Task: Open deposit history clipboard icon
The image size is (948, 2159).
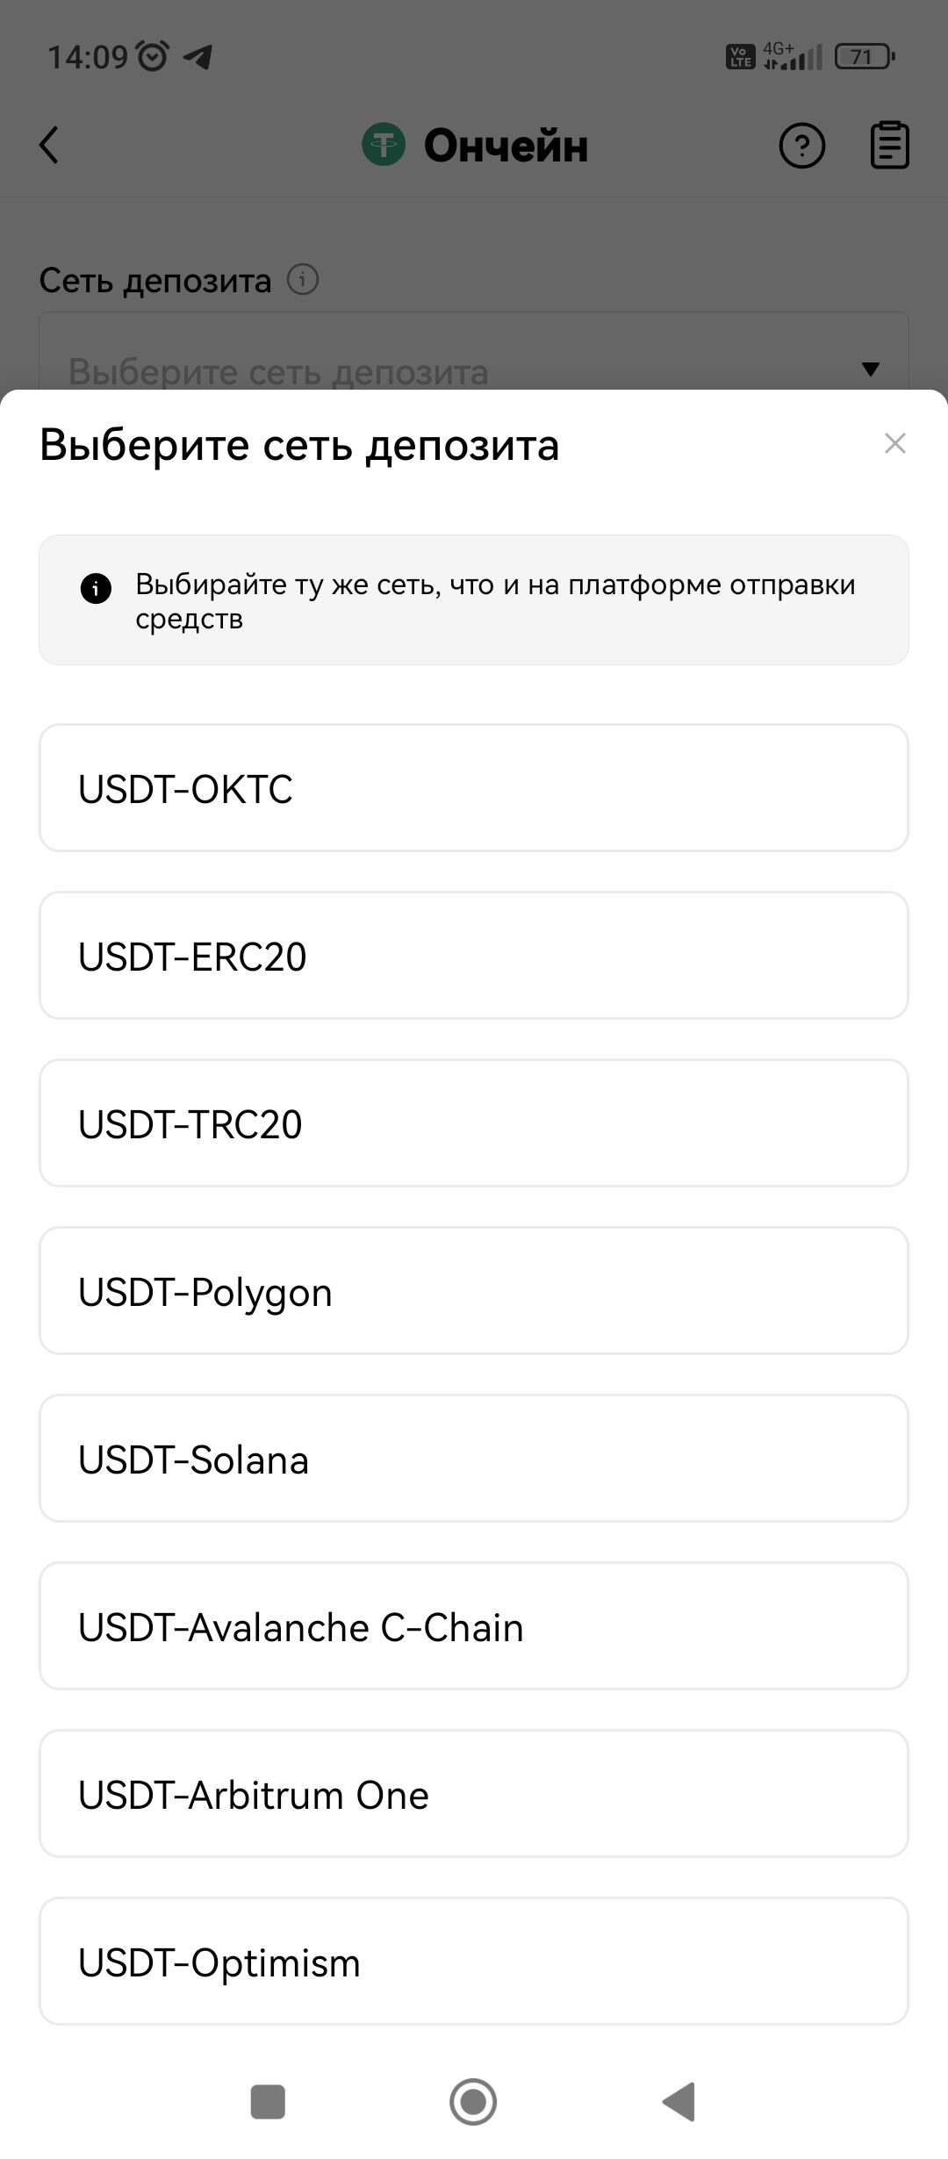Action: click(x=888, y=145)
